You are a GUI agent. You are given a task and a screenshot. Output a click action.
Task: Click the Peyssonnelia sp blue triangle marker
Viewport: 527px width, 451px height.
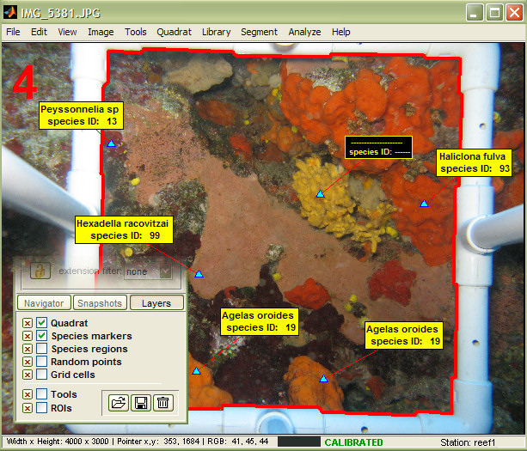tap(111, 143)
